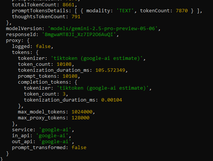Click the prompt_transformed false value
Image resolution: width=213 pixels, height=161 pixels.
tap(79, 148)
